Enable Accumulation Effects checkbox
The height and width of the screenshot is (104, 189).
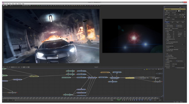coord(166,58)
